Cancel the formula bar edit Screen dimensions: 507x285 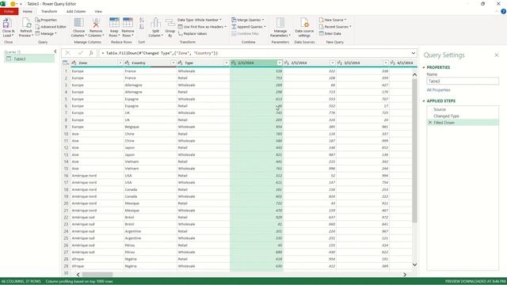67,53
